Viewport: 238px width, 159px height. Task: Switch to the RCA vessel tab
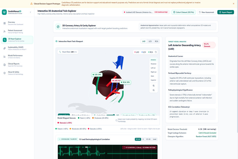(x=157, y=41)
